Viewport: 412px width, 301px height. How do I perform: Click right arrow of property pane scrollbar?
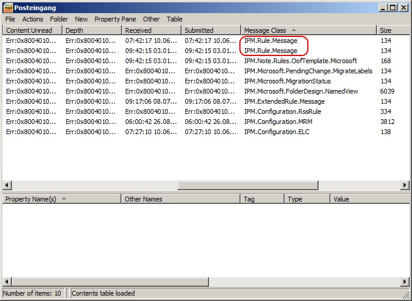pyautogui.click(x=405, y=282)
